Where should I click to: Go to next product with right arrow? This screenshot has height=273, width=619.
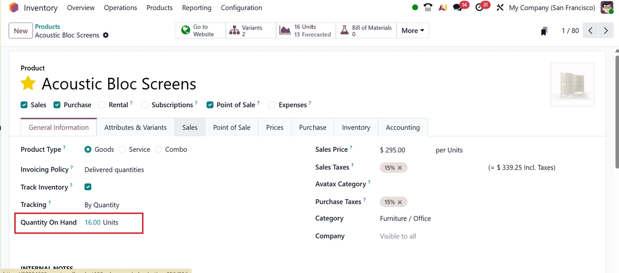[606, 30]
